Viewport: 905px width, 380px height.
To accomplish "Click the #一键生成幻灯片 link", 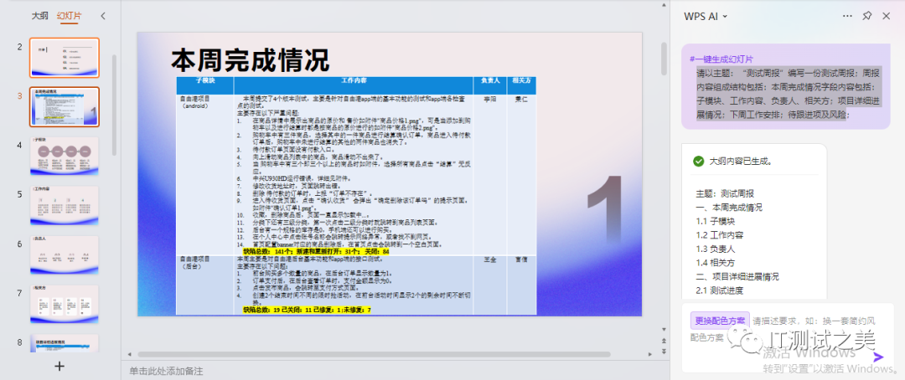I will click(721, 59).
